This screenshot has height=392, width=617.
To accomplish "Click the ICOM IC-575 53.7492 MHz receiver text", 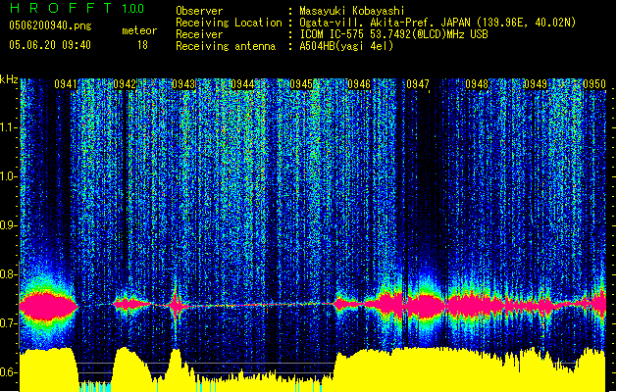I will coord(393,34).
